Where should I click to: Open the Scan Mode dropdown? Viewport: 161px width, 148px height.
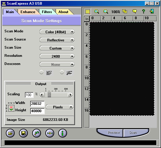57,32
